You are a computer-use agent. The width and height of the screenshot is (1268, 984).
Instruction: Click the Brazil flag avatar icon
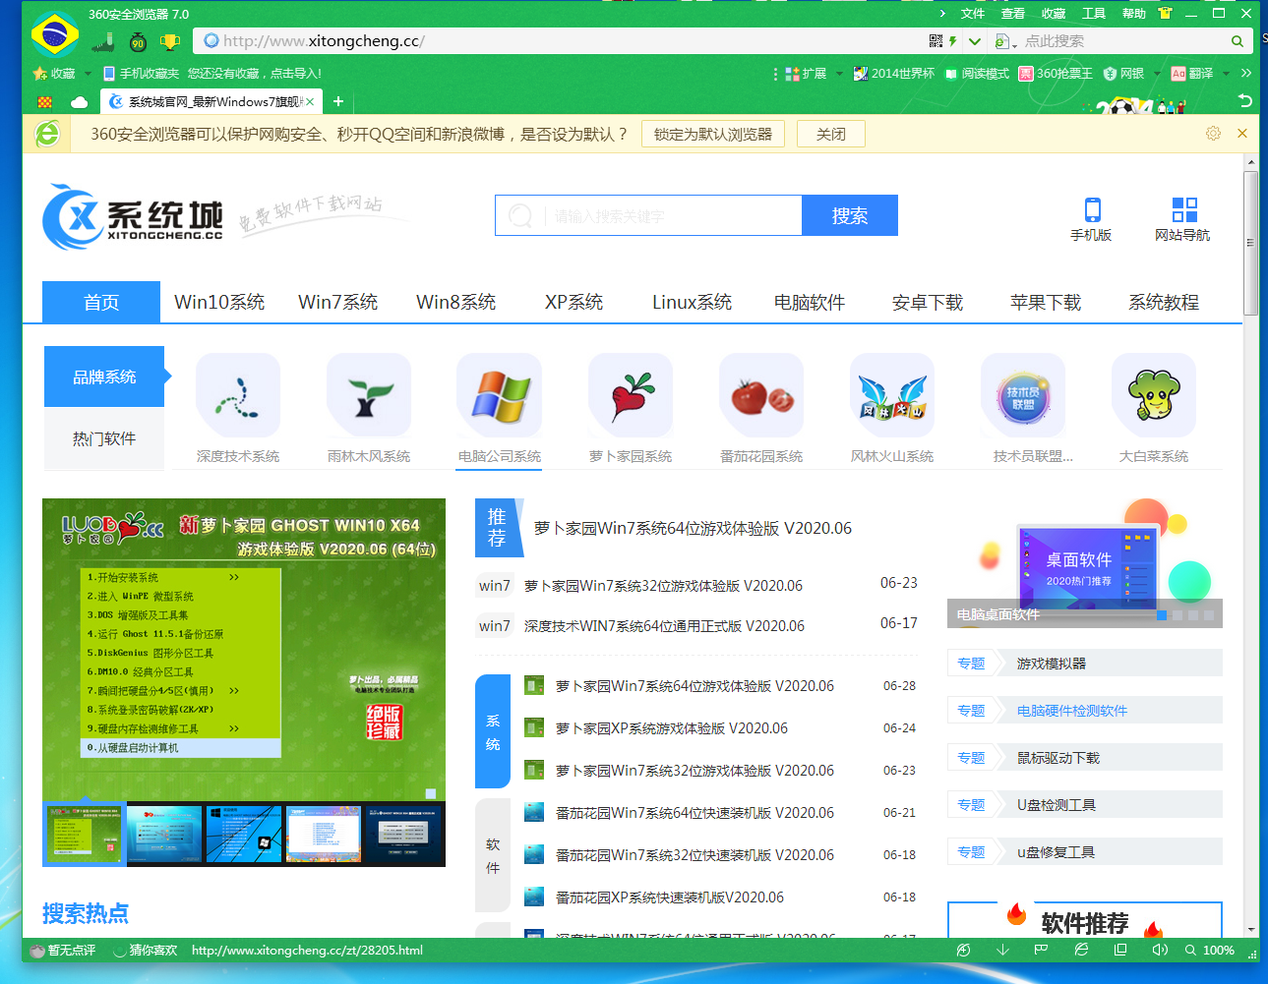click(x=55, y=34)
